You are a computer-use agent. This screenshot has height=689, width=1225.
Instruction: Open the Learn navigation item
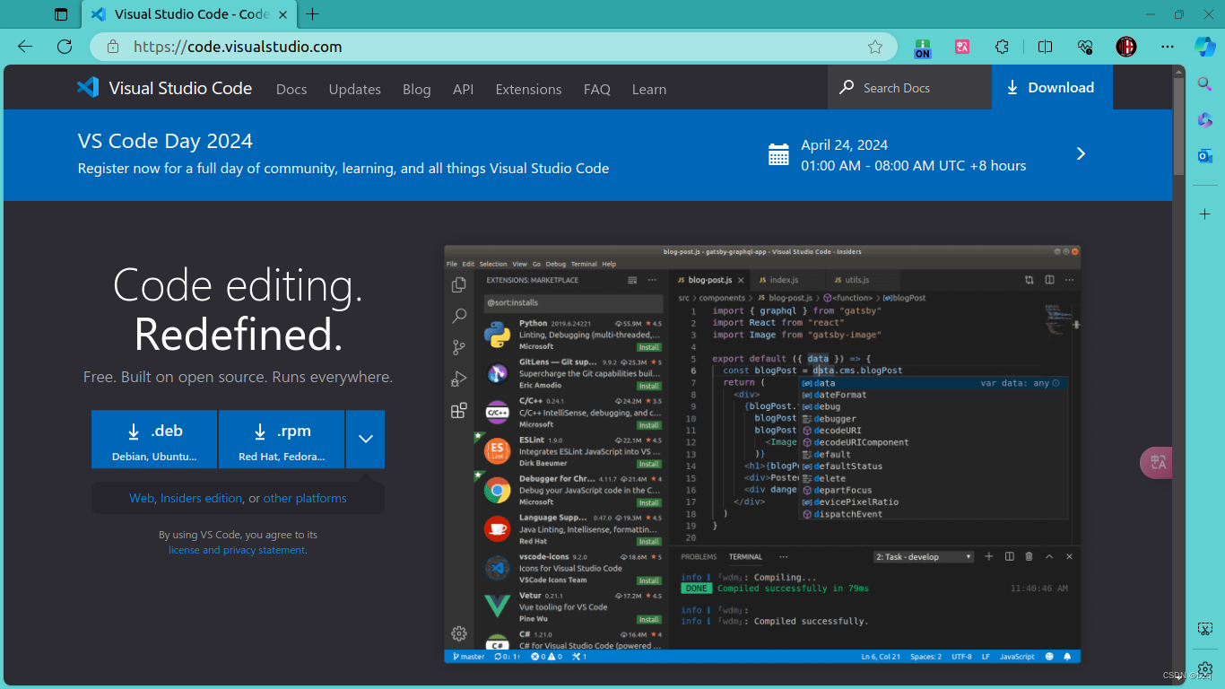click(x=648, y=89)
